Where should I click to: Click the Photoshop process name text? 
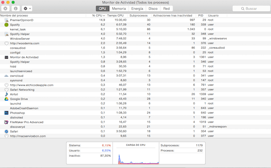(x=18, y=113)
